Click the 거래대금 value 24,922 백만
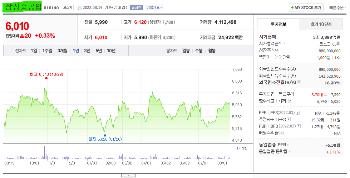 click(x=230, y=37)
